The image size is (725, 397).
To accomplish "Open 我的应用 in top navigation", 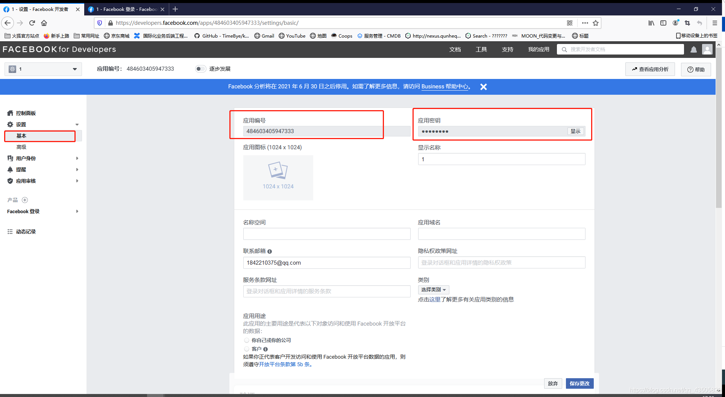I will pos(538,49).
